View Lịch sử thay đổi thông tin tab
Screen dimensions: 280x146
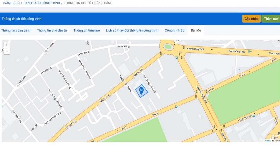click(132, 30)
